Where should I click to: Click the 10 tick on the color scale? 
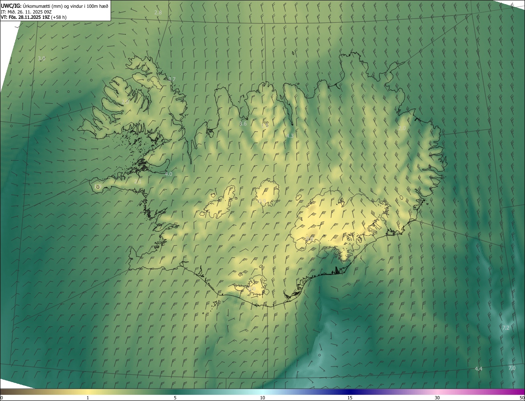(x=262, y=398)
